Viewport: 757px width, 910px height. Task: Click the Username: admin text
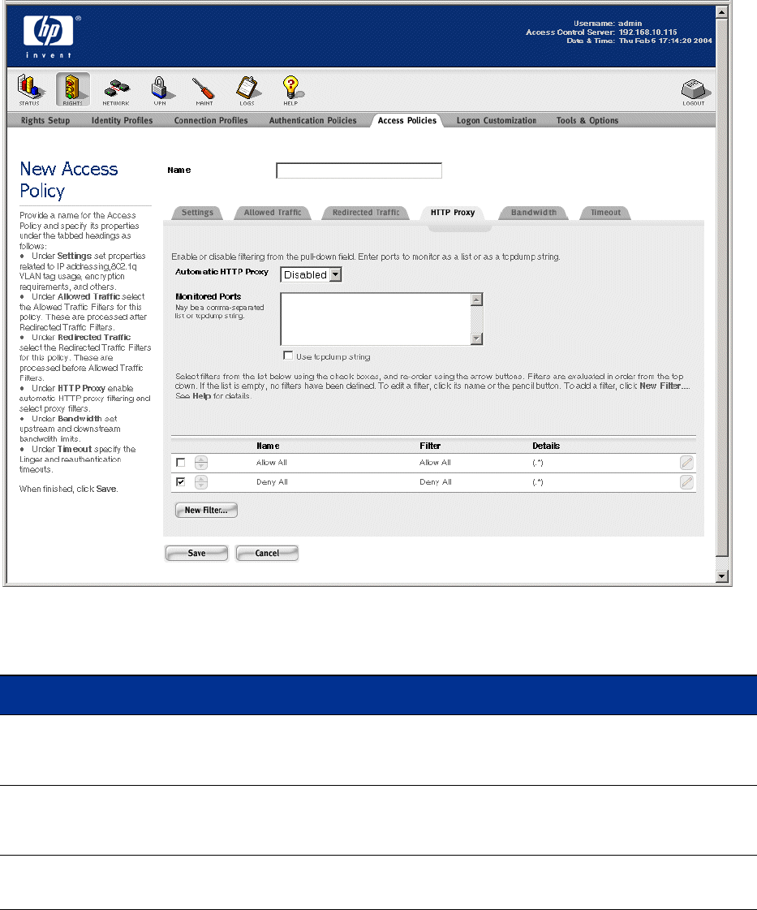pos(608,24)
